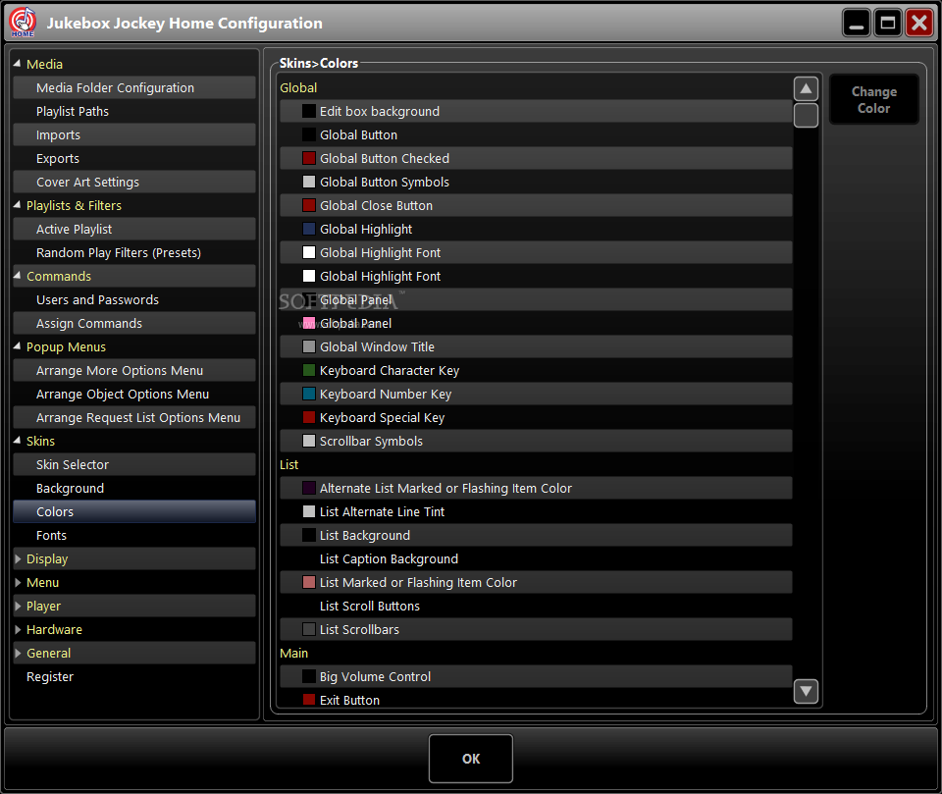Select Exports in the sidebar
The image size is (942, 794).
tap(134, 158)
